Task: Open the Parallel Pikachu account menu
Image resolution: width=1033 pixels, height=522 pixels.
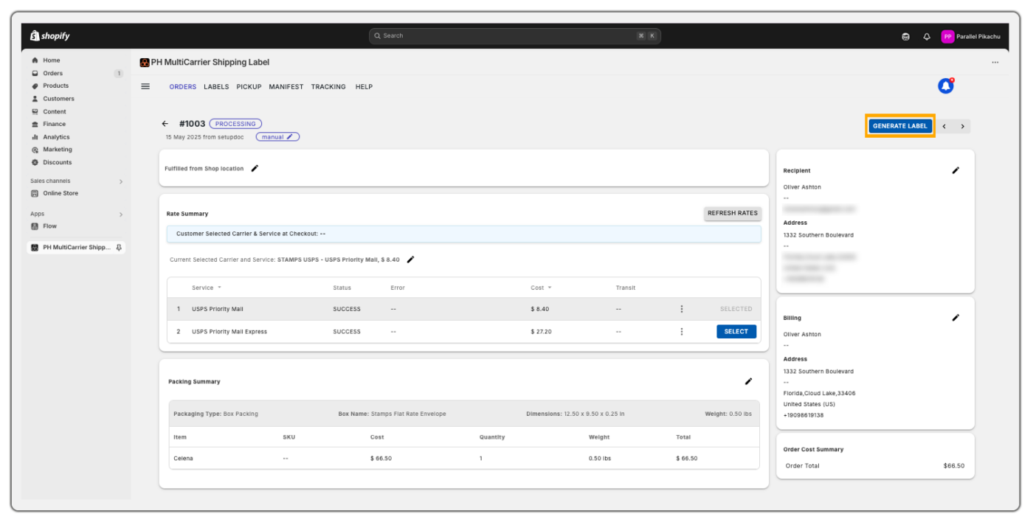Action: coord(970,36)
